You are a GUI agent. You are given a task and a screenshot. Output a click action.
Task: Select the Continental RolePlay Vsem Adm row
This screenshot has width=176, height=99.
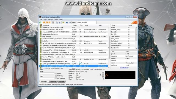point(73,55)
